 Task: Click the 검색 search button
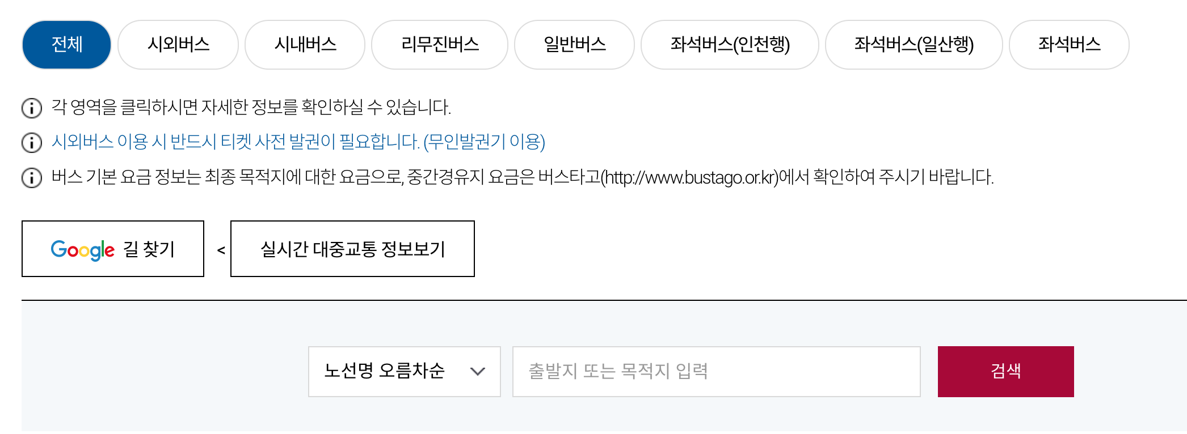[1005, 372]
